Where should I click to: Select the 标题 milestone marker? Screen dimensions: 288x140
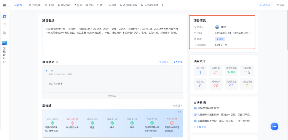[92, 123]
